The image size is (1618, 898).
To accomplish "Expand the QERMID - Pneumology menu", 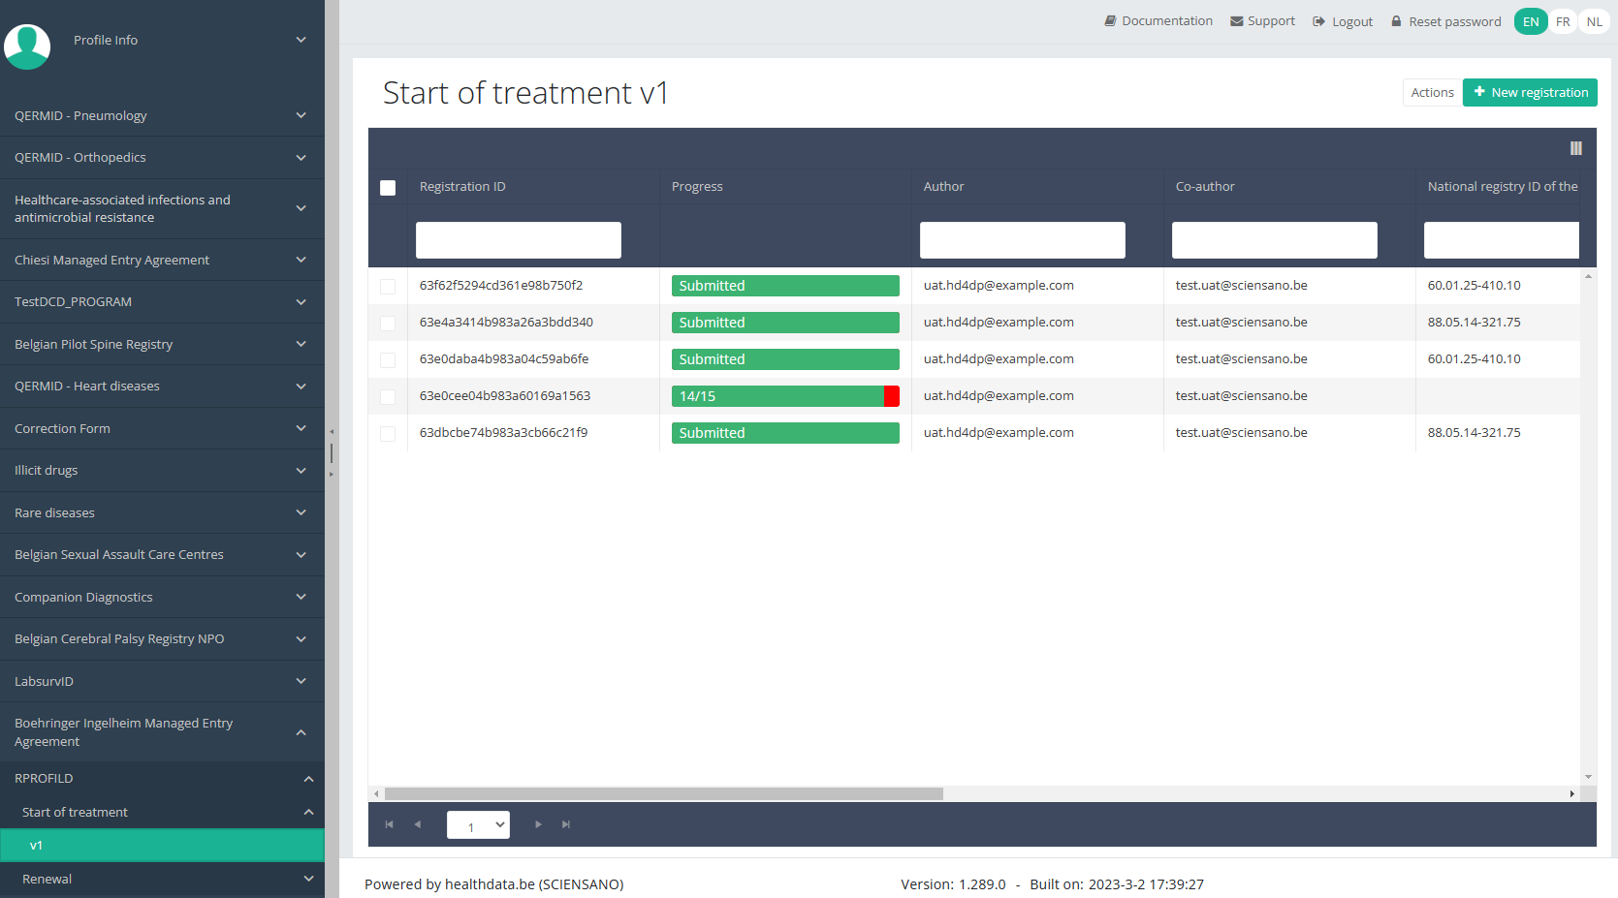I will pos(162,115).
